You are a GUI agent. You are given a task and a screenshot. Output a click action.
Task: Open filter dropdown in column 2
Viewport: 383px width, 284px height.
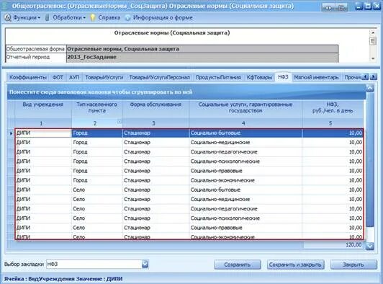119,121
